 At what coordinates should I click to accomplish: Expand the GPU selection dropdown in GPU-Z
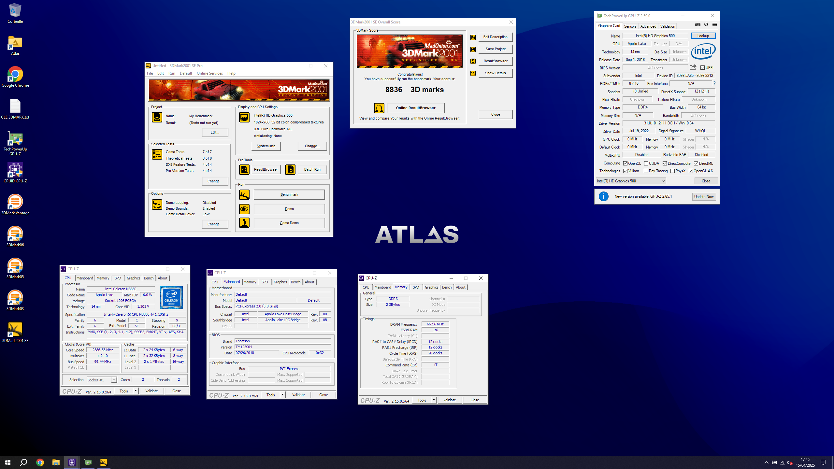[x=631, y=181]
